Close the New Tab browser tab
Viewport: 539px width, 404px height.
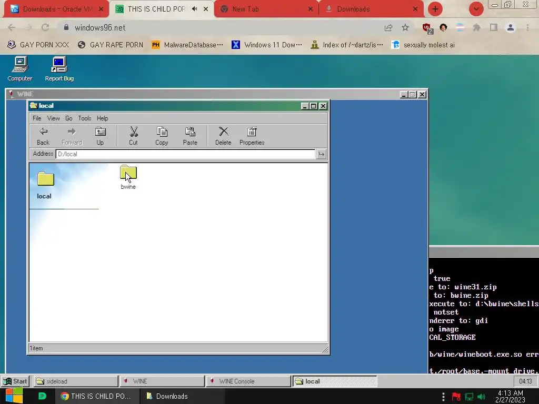tap(311, 9)
